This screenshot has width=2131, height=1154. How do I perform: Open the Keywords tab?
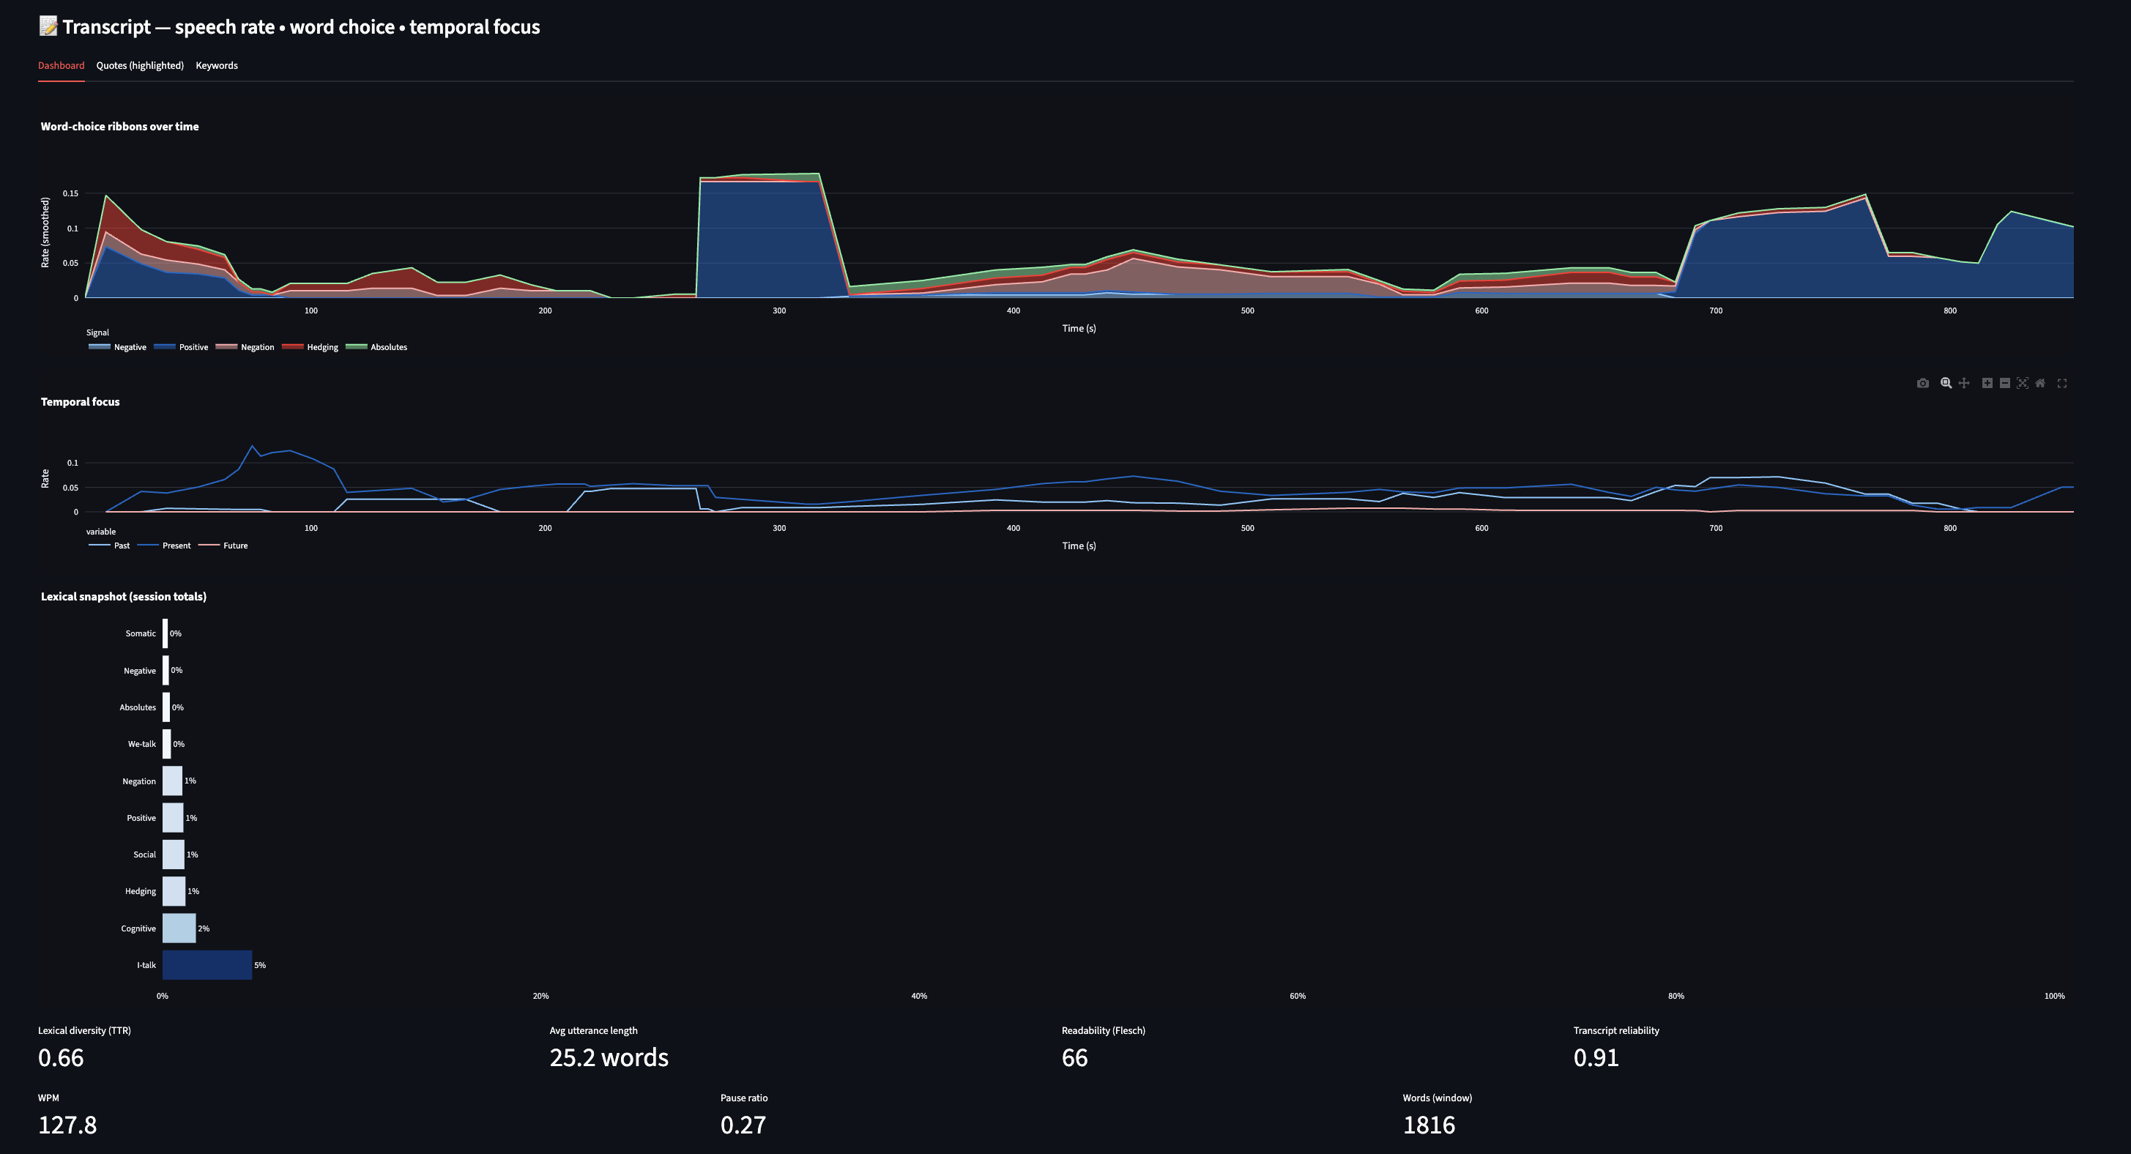pos(217,65)
